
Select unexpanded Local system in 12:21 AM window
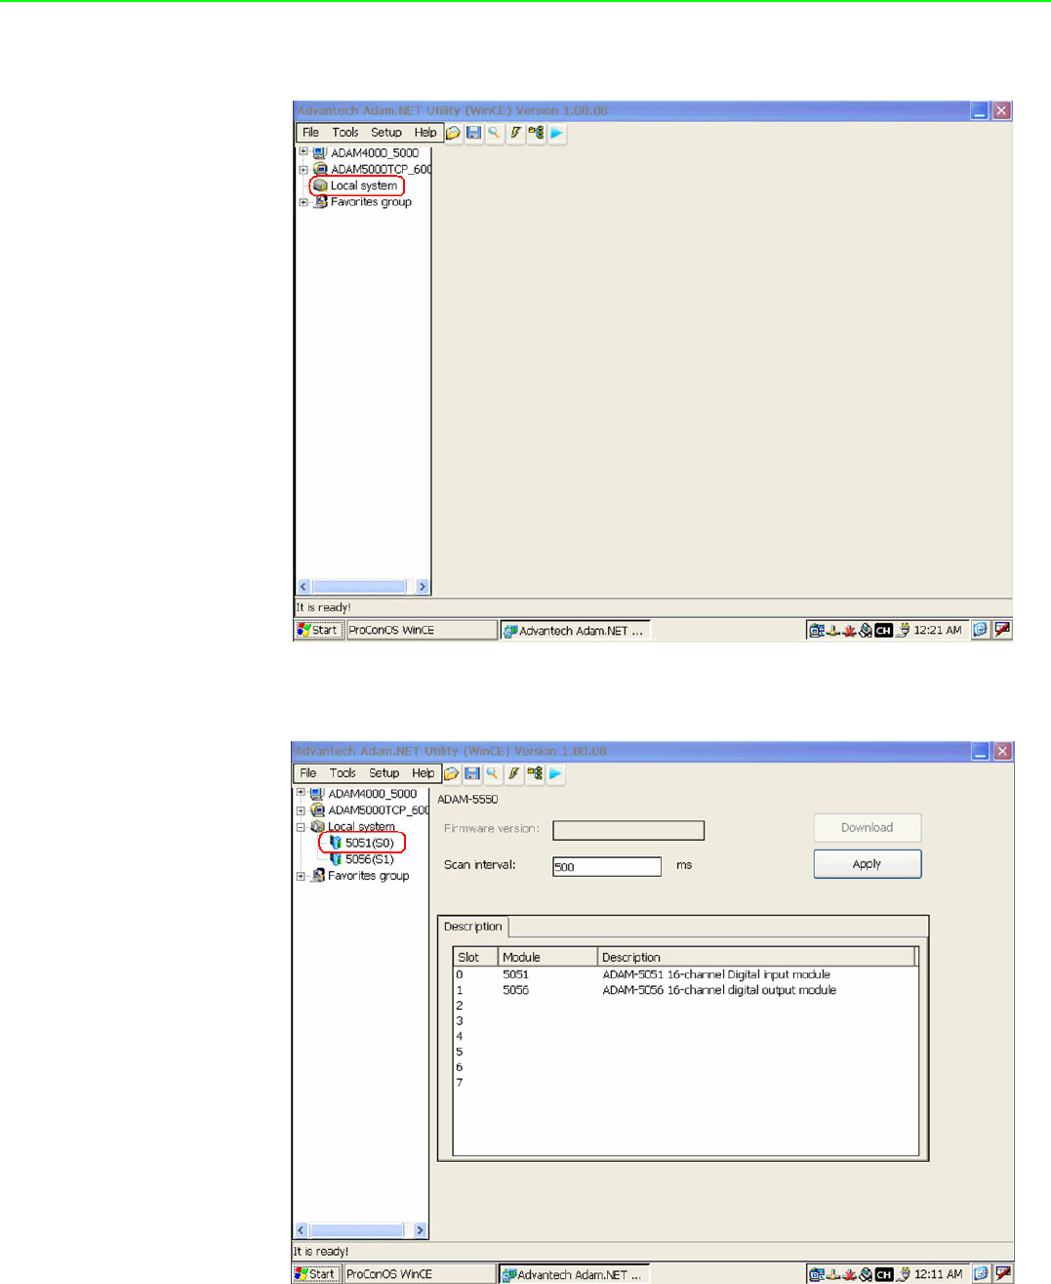pyautogui.click(x=364, y=186)
